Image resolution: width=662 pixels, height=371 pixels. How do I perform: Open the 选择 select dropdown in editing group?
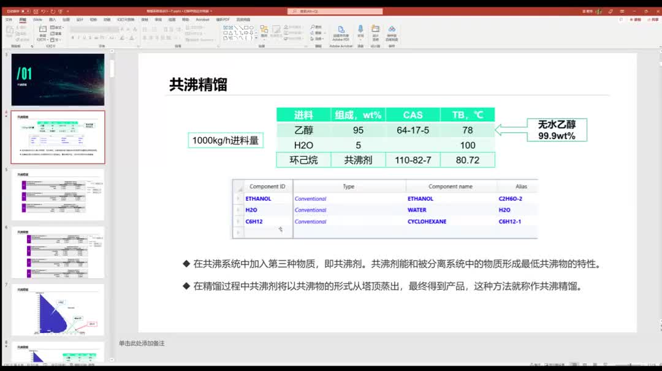pyautogui.click(x=317, y=39)
